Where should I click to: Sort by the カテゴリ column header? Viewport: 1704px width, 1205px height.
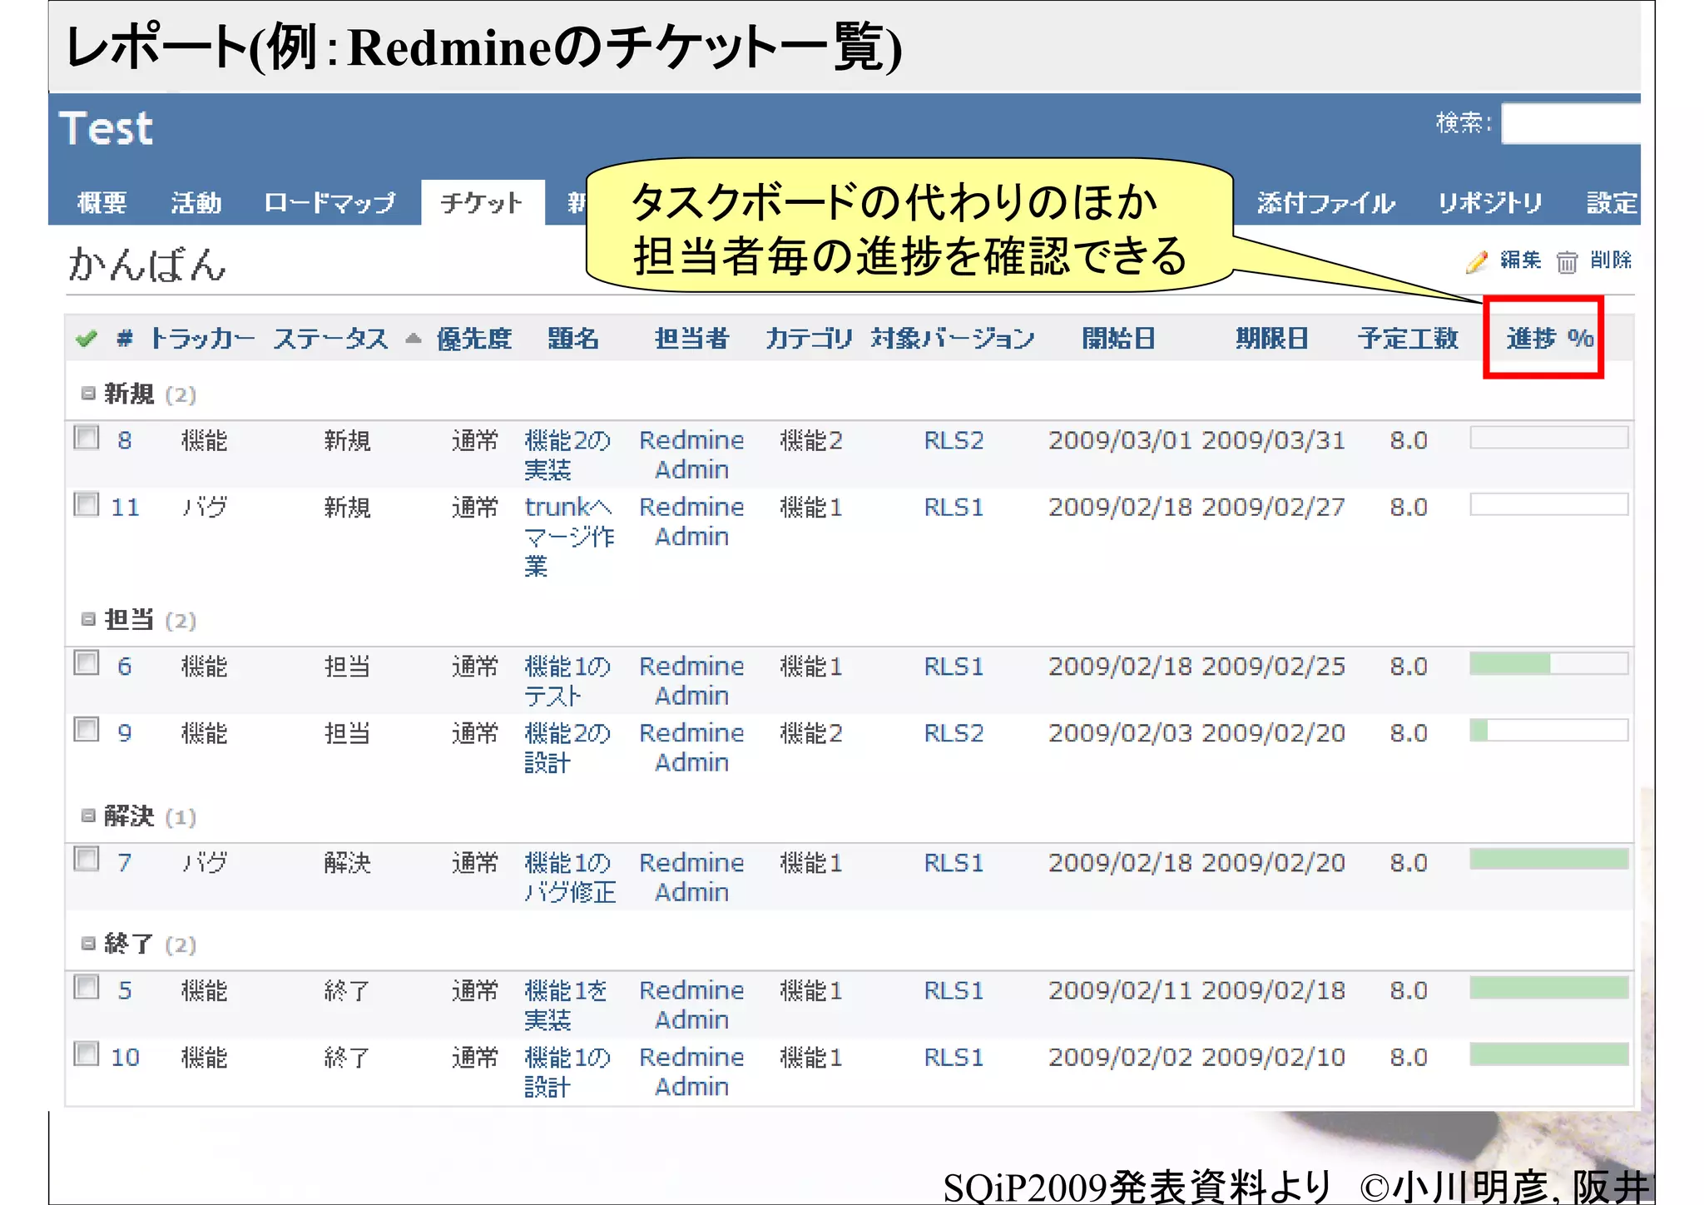coord(809,338)
